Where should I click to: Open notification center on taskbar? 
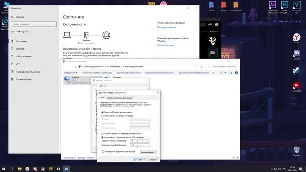click(x=301, y=169)
